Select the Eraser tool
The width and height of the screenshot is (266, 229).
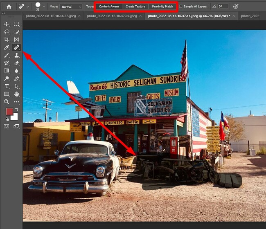click(x=16, y=63)
